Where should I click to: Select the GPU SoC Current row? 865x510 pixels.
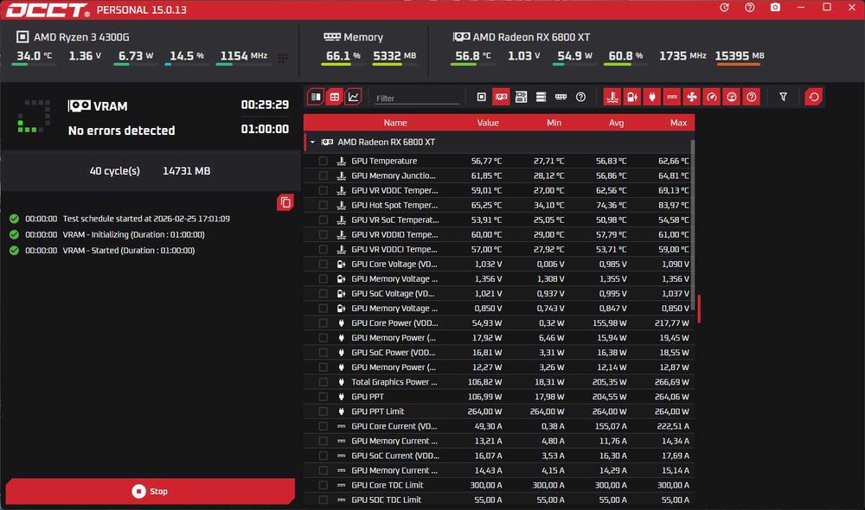[x=499, y=456]
